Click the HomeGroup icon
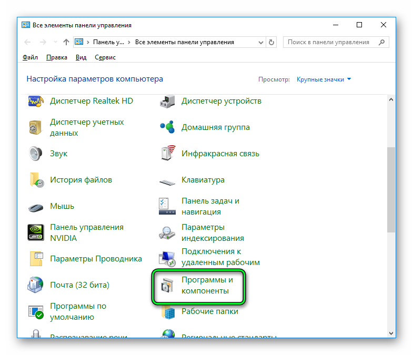 pyautogui.click(x=167, y=127)
